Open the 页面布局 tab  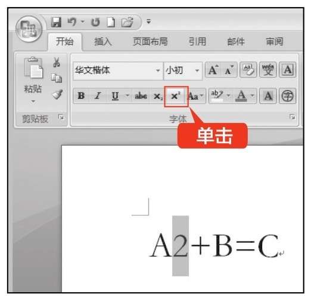150,42
